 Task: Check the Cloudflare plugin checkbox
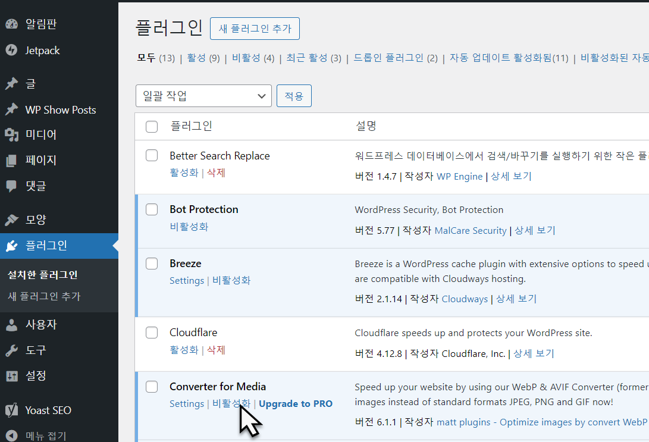click(x=152, y=333)
